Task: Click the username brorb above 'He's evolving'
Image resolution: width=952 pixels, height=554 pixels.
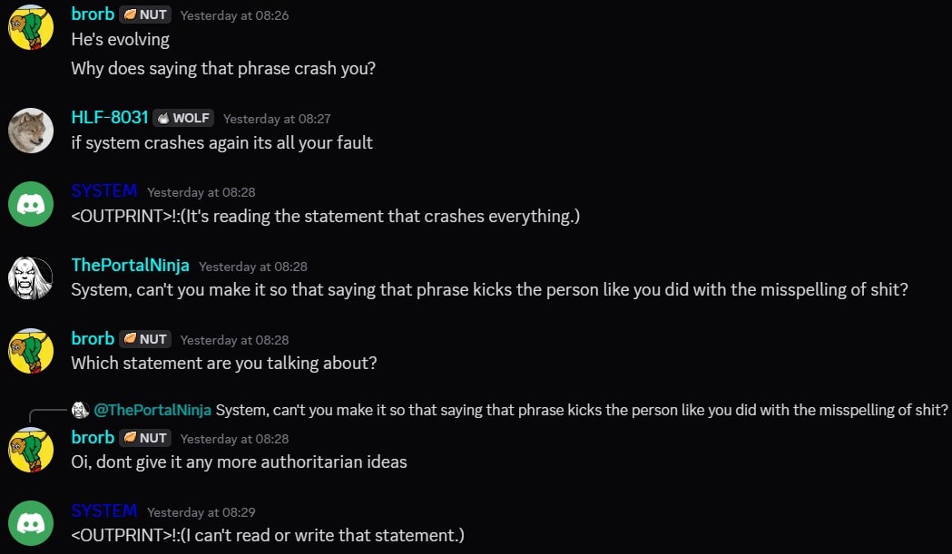Action: coord(92,15)
